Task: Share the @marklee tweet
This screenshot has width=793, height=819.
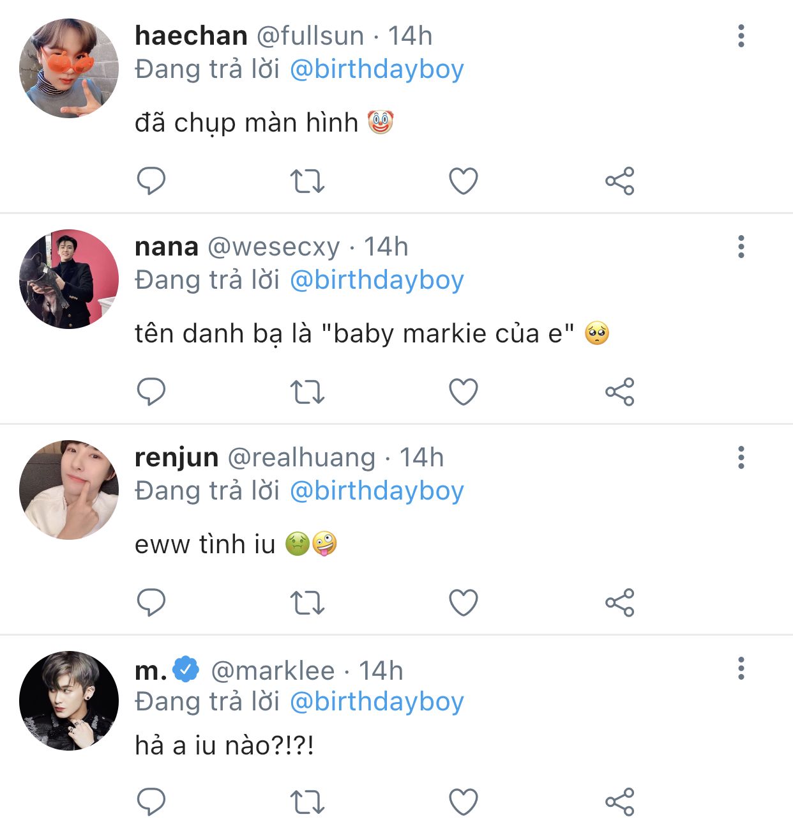Action: point(619,802)
